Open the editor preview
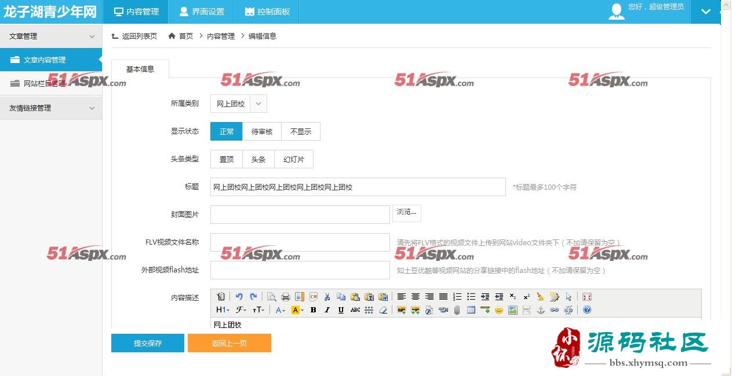732x376 pixels. 271,297
